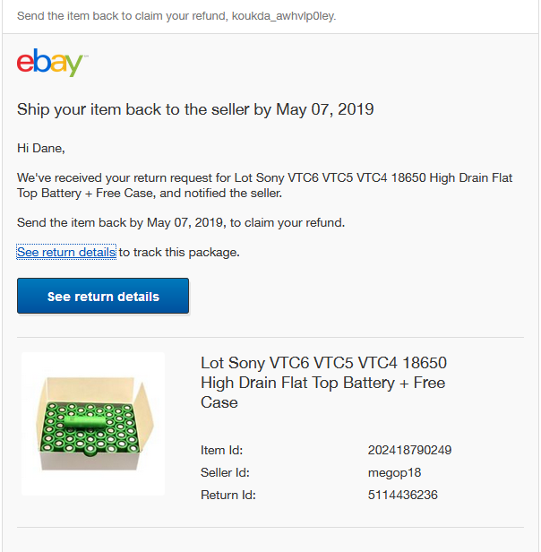This screenshot has width=541, height=552.
Task: Click the divider line above the product listing
Action: pos(270,337)
